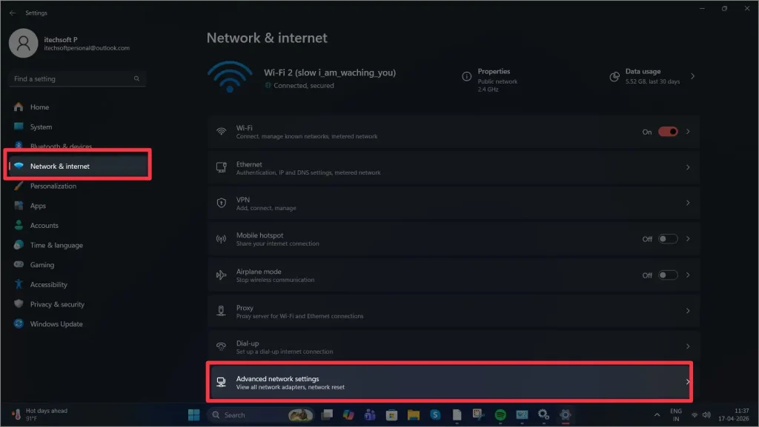The width and height of the screenshot is (759, 427).
Task: Open Task View from the taskbar
Action: 327,415
